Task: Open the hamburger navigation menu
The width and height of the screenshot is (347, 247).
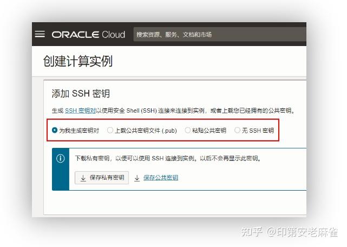Action: point(40,34)
